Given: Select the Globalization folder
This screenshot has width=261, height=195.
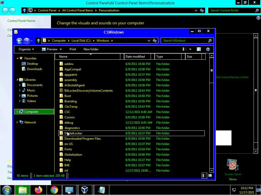Looking at the screenshot, I should (x=73, y=155).
